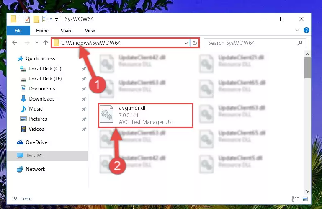Open the address bar history dropdown
The image size is (322, 209).
(x=186, y=43)
